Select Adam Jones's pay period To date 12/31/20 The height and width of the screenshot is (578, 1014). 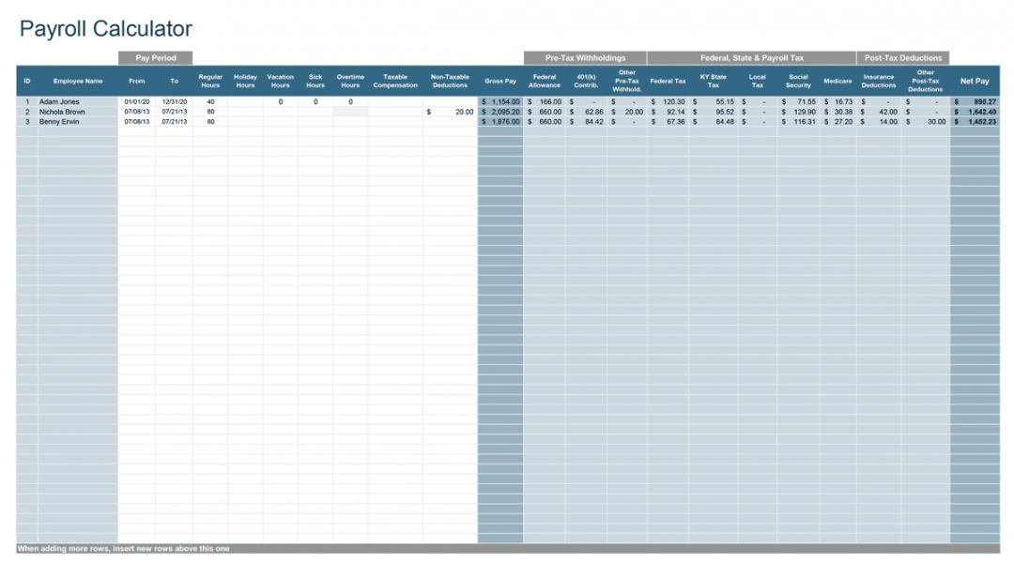coord(175,101)
